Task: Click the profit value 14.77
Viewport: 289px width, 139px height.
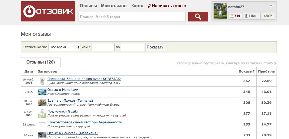Action: click(x=266, y=124)
